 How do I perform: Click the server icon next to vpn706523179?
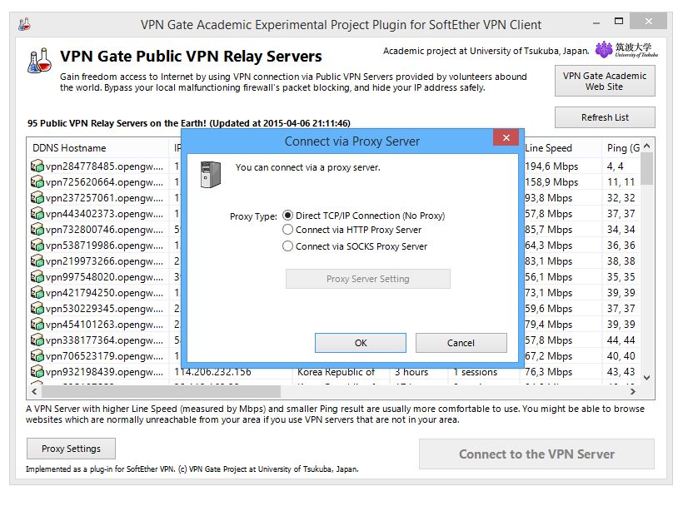pos(37,355)
